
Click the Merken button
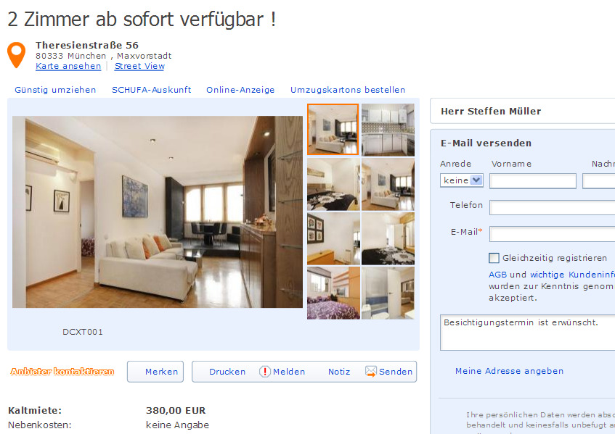click(x=155, y=372)
